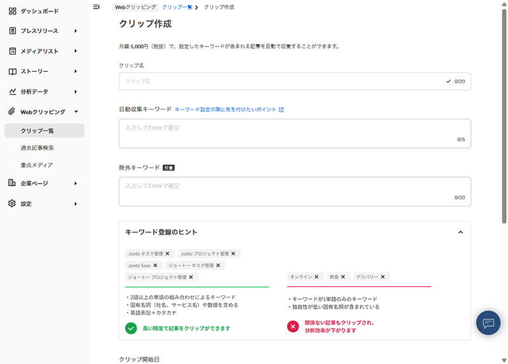Click the scrollbar down arrow
The height and width of the screenshot is (364, 508).
pos(504,360)
